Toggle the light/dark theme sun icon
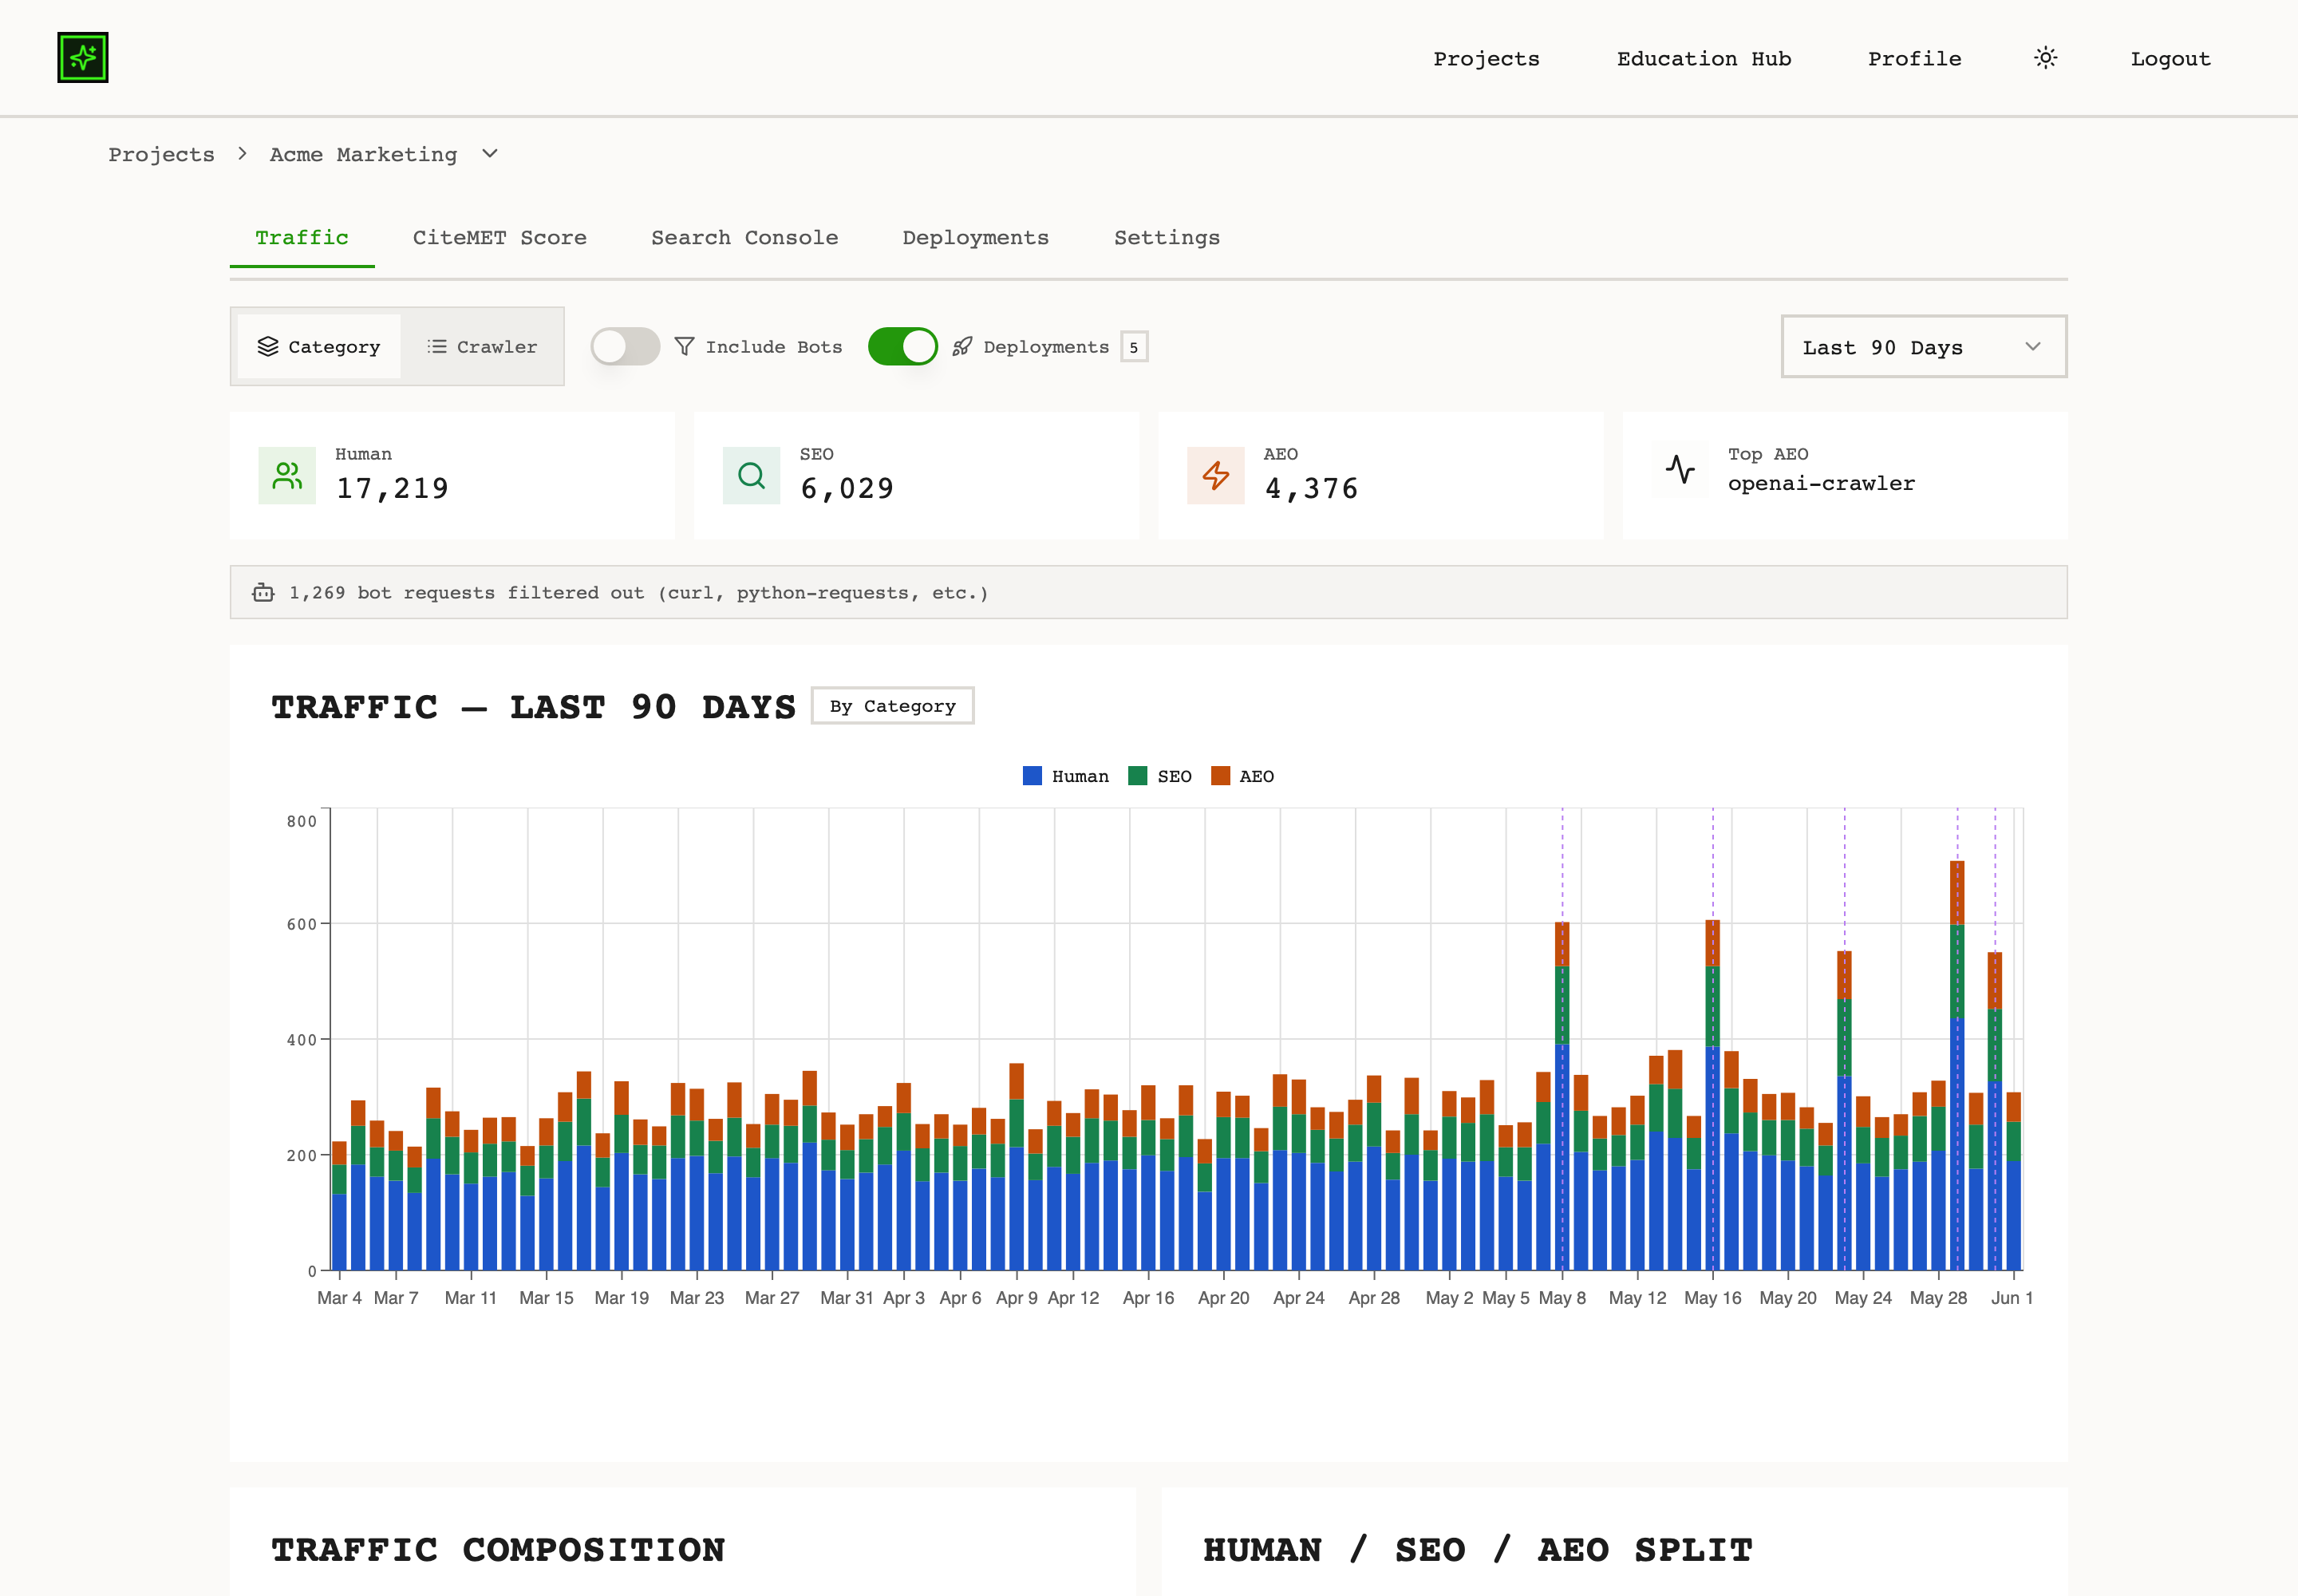The height and width of the screenshot is (1596, 2298). coord(2046,58)
